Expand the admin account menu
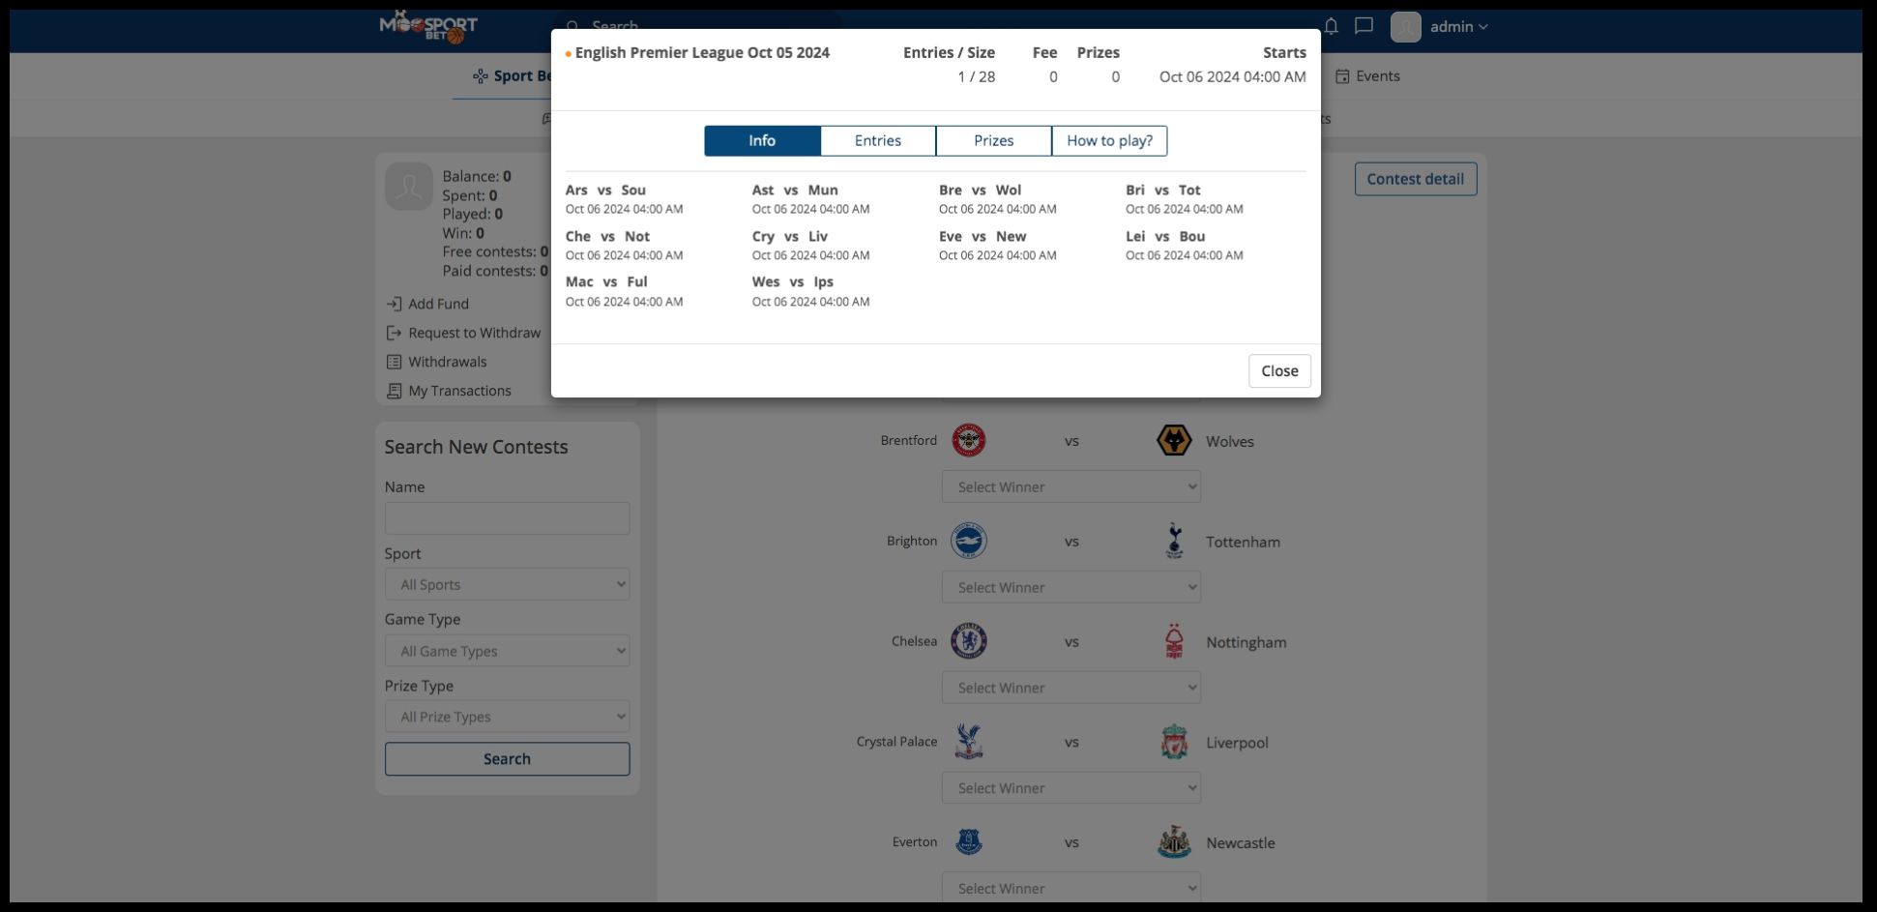The height and width of the screenshot is (912, 1877). [x=1459, y=27]
